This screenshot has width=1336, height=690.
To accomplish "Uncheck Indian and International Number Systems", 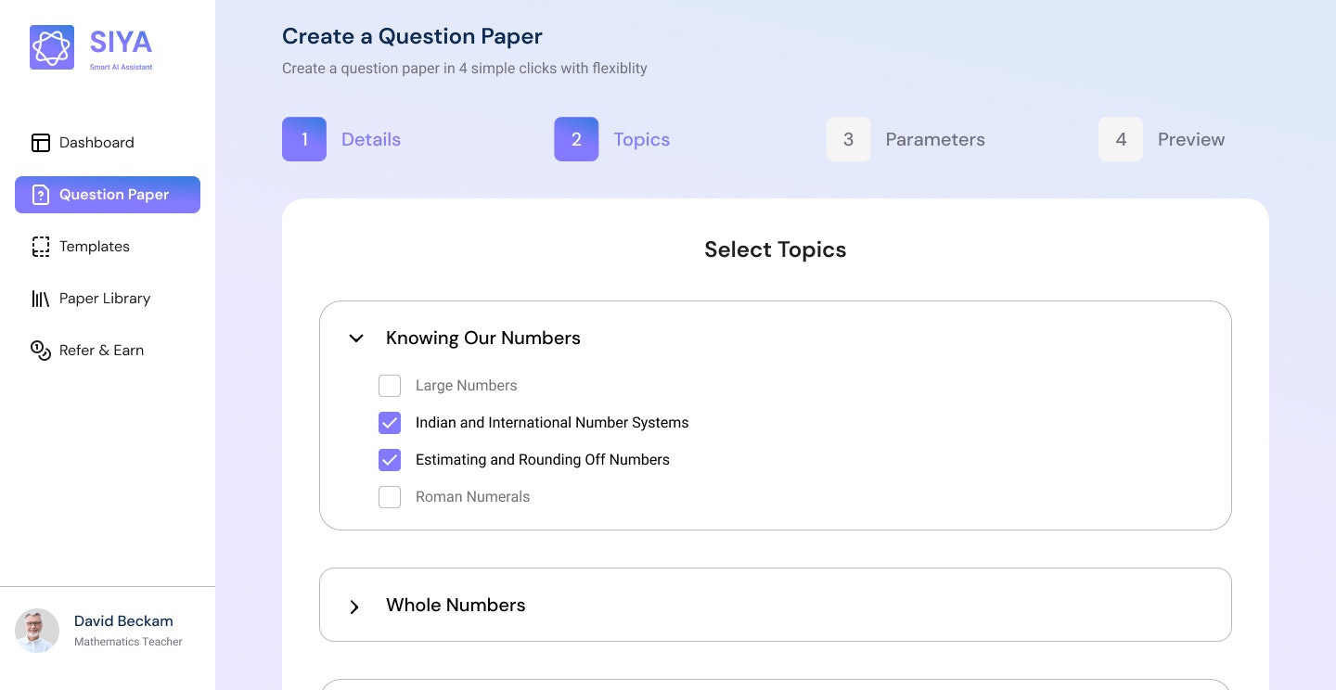I will tap(390, 423).
